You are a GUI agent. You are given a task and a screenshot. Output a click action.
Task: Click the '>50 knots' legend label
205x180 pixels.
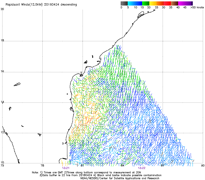tap(197, 7)
